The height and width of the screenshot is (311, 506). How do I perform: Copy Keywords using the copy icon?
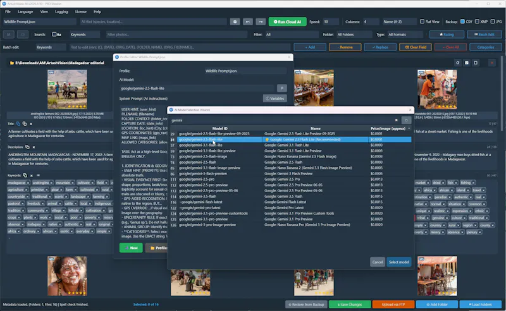(x=25, y=175)
